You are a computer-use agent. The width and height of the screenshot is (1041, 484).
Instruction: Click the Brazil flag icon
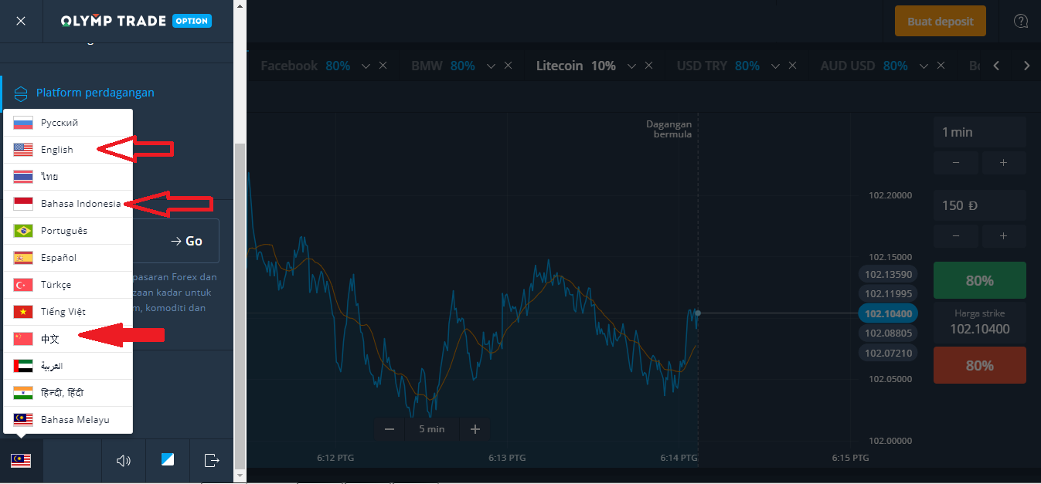(x=23, y=231)
